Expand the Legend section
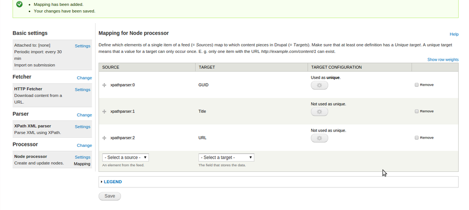 tap(113, 182)
